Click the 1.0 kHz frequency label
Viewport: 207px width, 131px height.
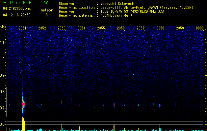click(3, 59)
